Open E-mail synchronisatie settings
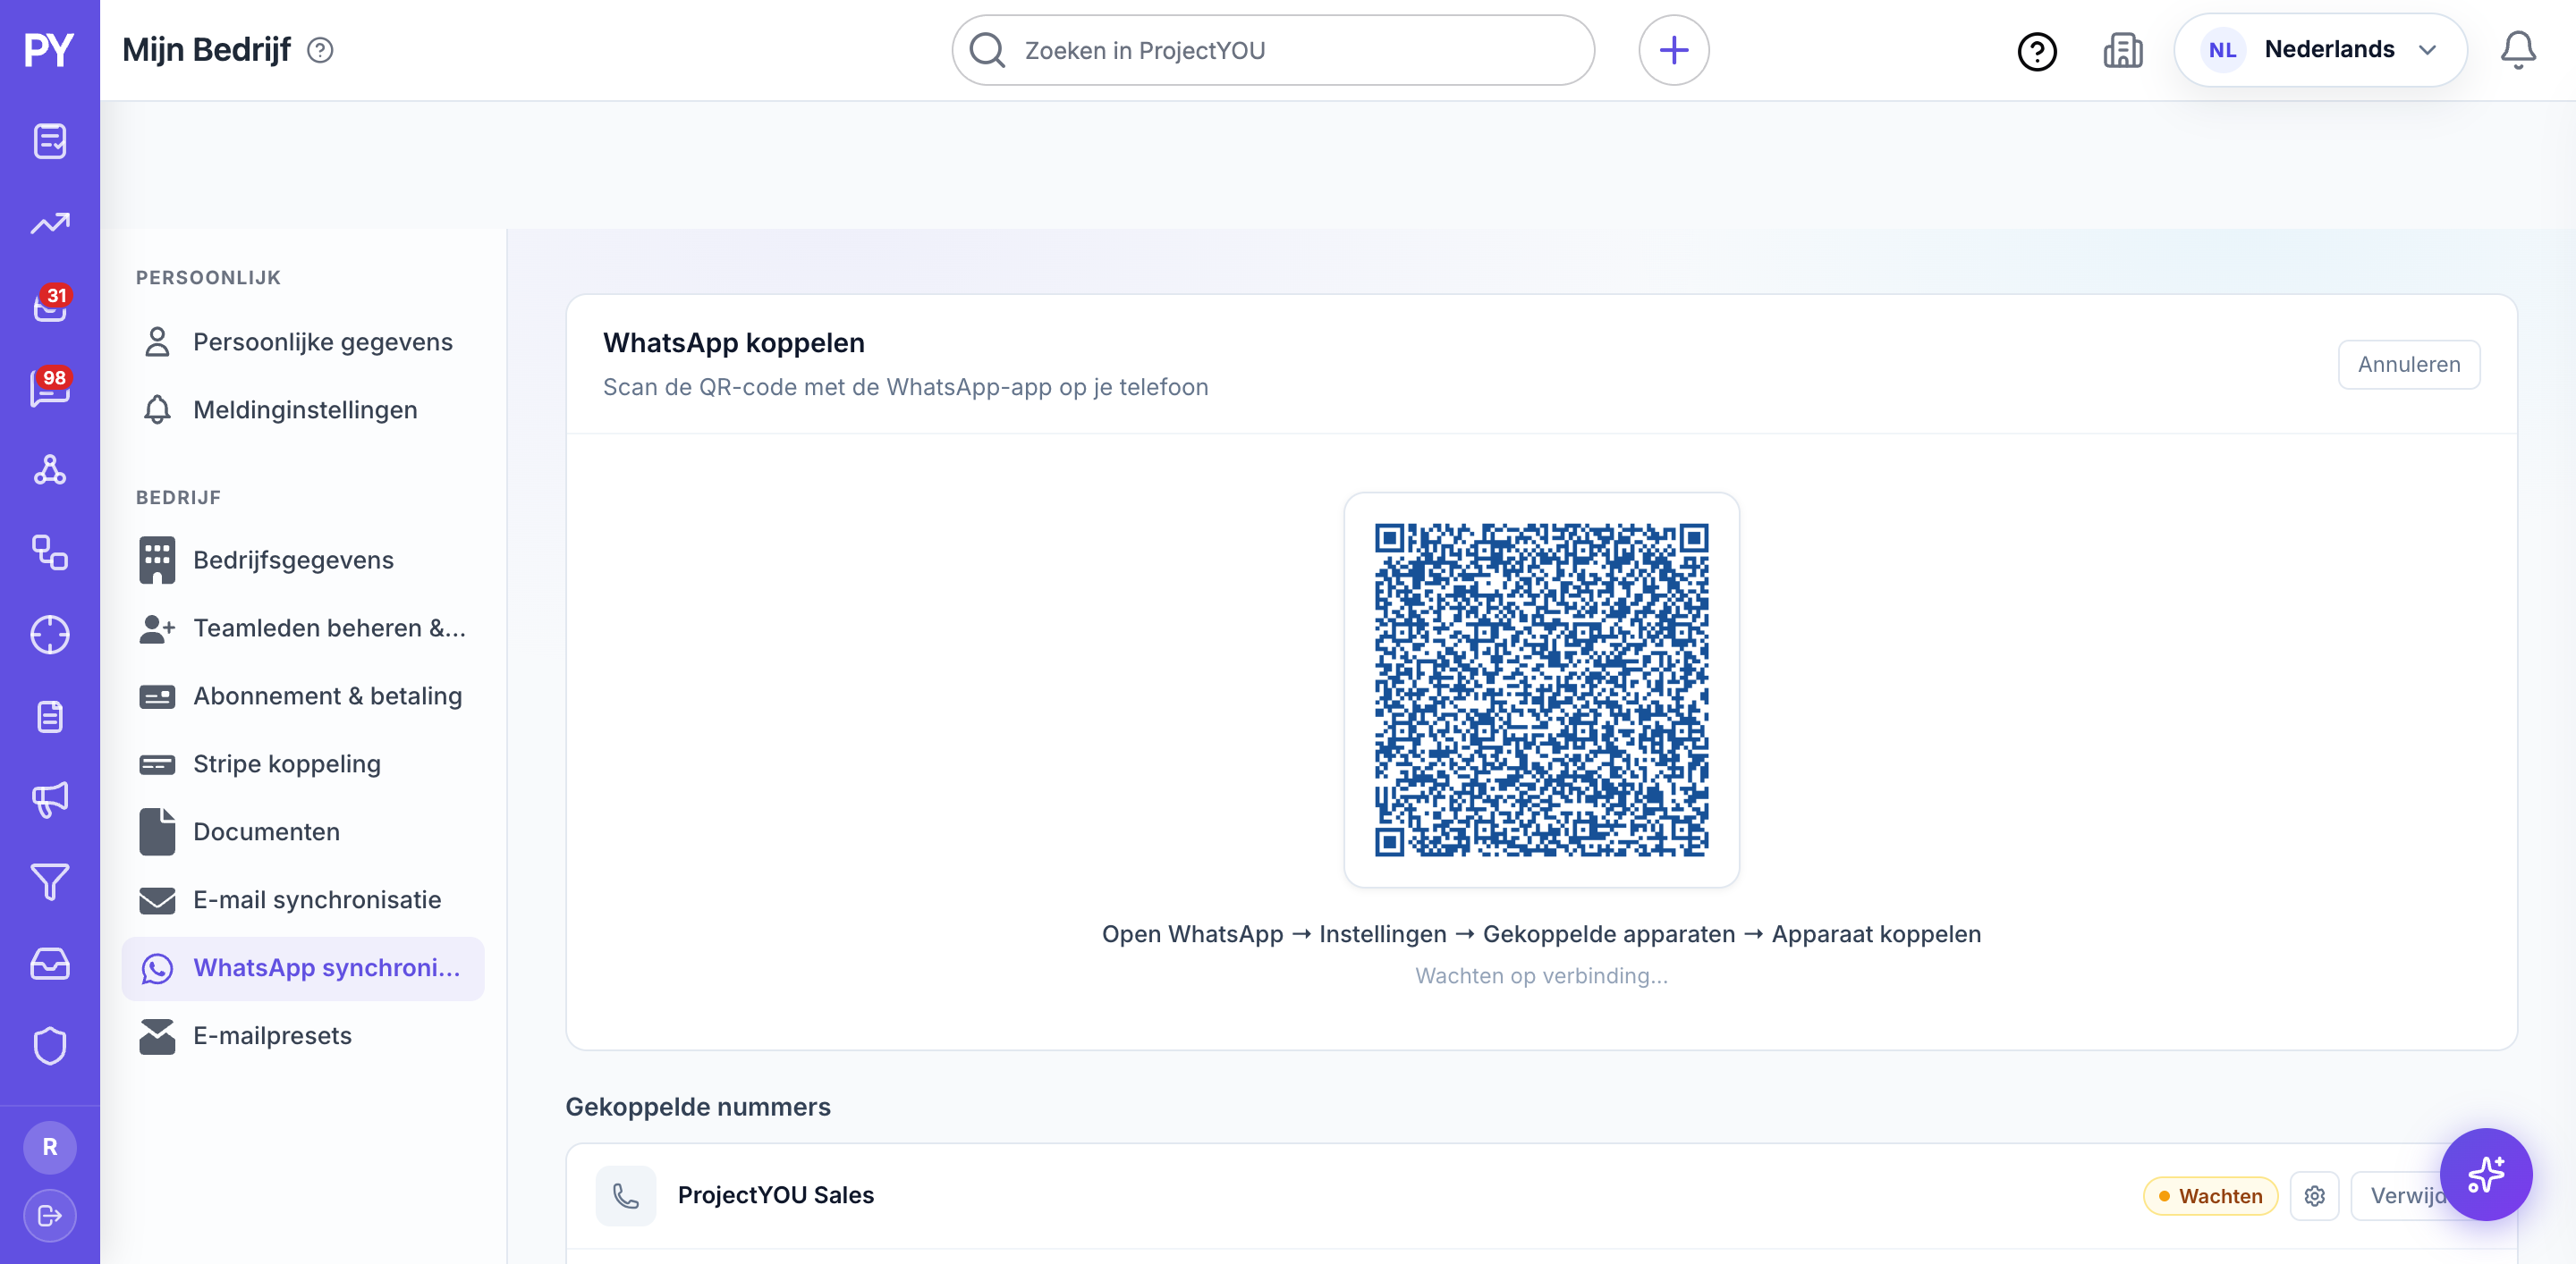 (303, 899)
